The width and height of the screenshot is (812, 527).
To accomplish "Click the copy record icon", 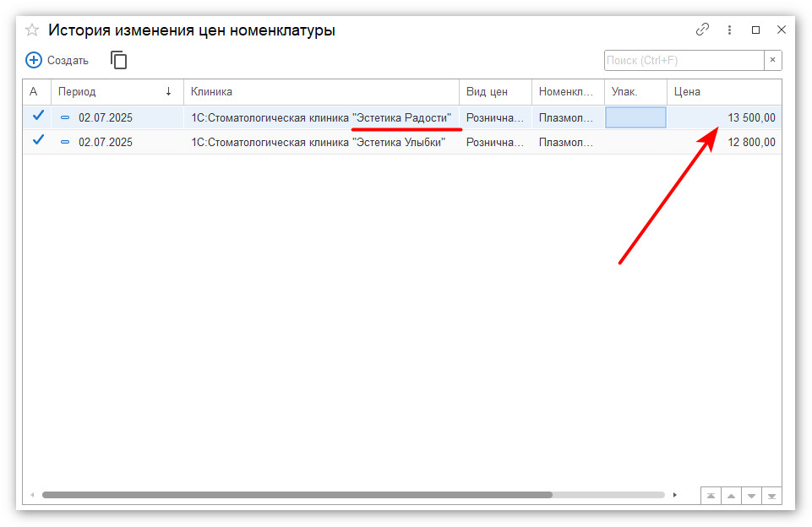I will (119, 60).
